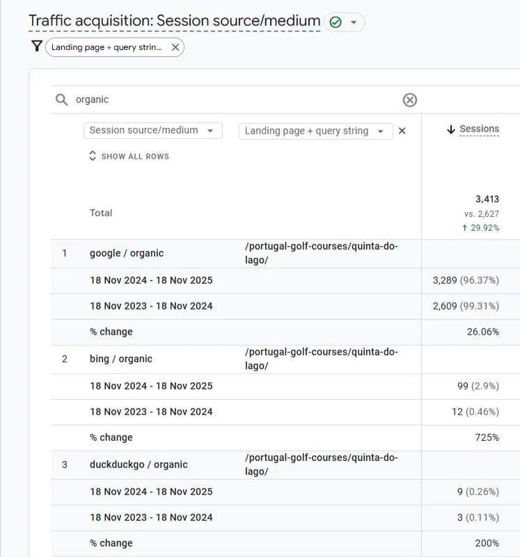The width and height of the screenshot is (520, 557).
Task: Click the search magnifier icon in the table
Action: [62, 99]
